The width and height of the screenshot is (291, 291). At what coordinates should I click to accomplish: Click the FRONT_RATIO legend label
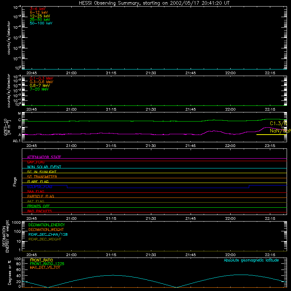41,260
